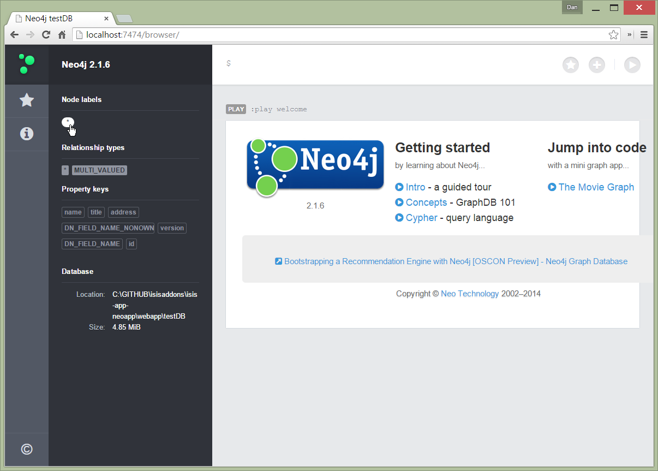Click the browser back arrow
This screenshot has height=471, width=658.
point(14,34)
